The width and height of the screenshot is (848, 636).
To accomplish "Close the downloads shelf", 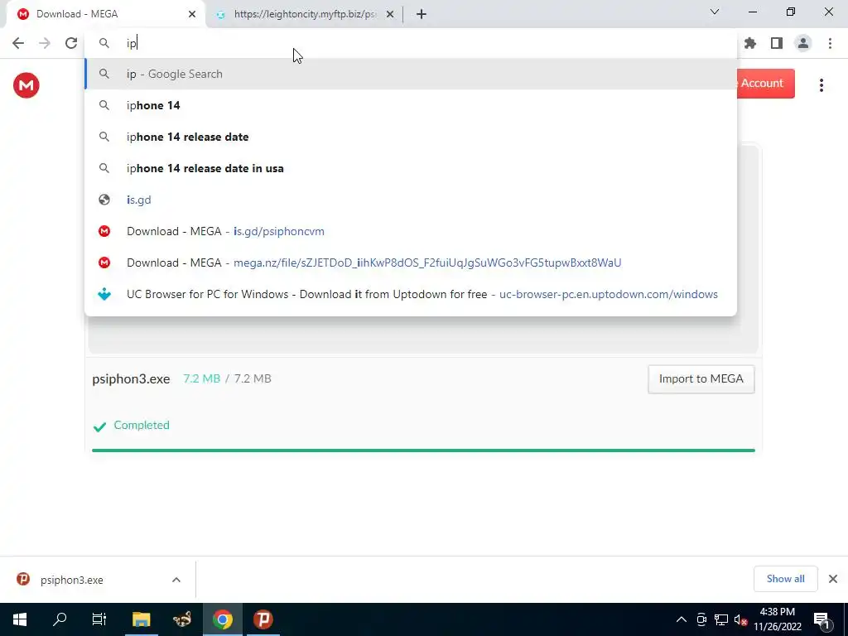I will (833, 579).
